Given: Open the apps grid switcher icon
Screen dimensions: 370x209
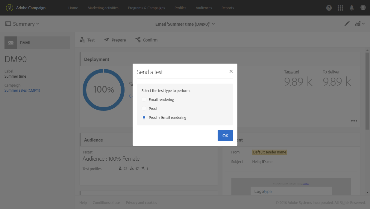Looking at the screenshot, I should [x=340, y=8].
